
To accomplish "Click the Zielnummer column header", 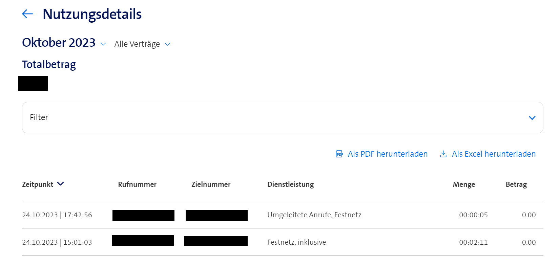I will (x=211, y=184).
